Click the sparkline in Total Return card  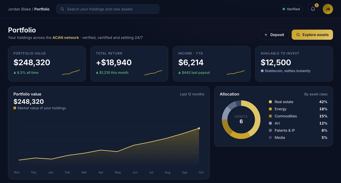tap(153, 72)
